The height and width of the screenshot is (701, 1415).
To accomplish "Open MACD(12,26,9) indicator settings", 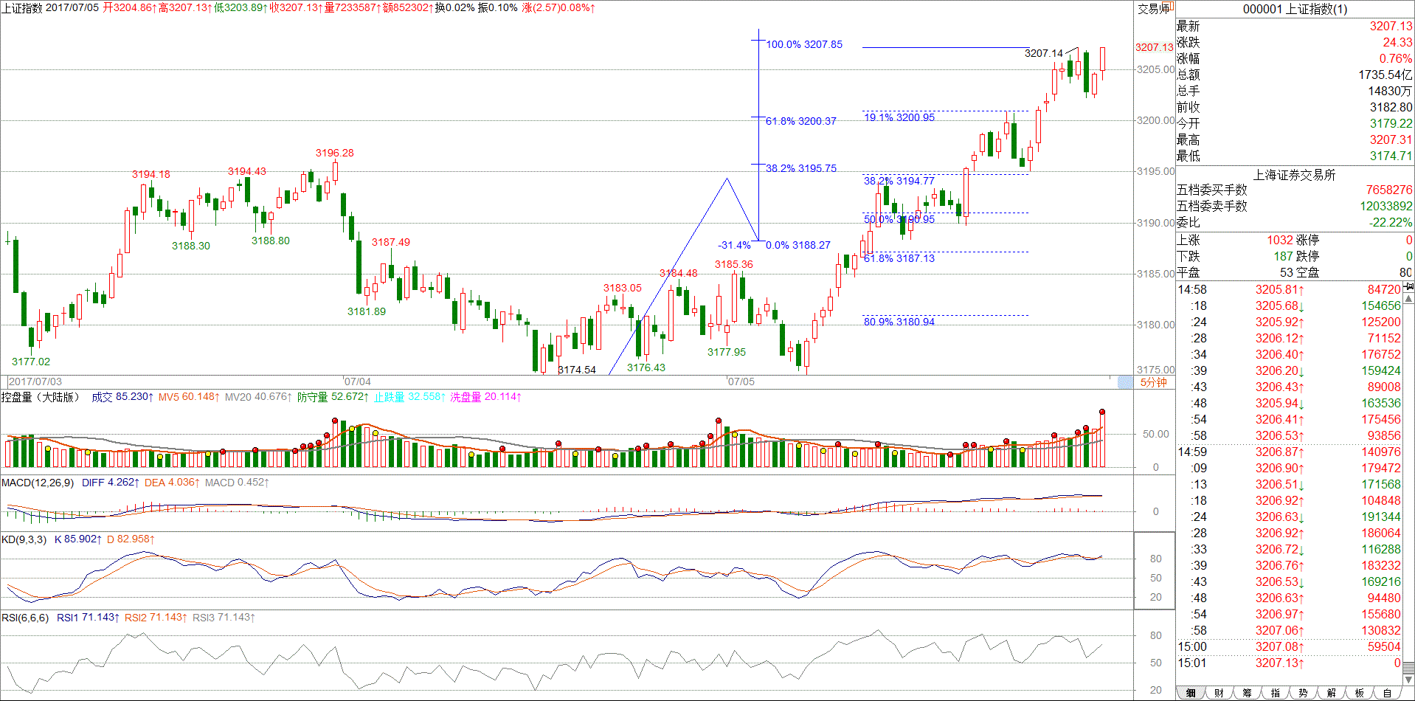I will tap(38, 483).
